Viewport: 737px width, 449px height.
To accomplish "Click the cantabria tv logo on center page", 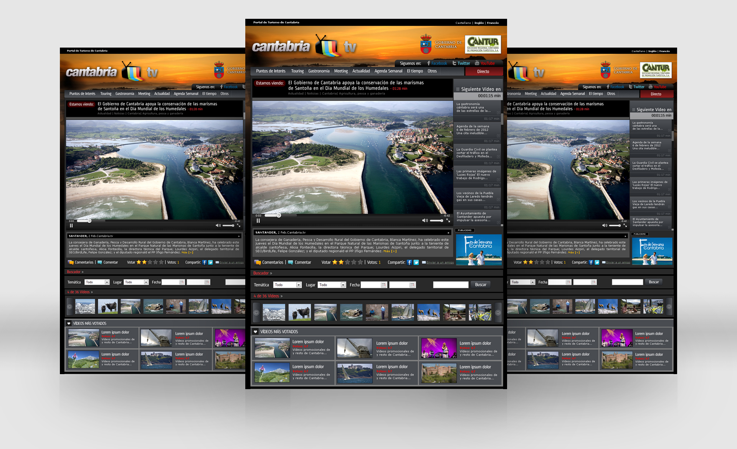I will [x=304, y=46].
